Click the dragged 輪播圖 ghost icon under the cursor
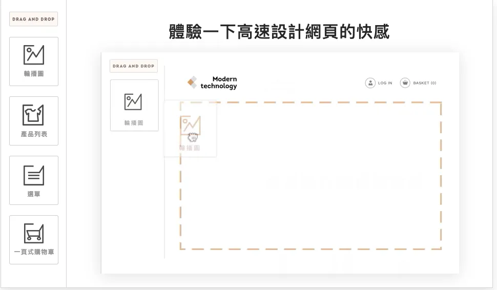This screenshot has width=497, height=290. [x=190, y=126]
